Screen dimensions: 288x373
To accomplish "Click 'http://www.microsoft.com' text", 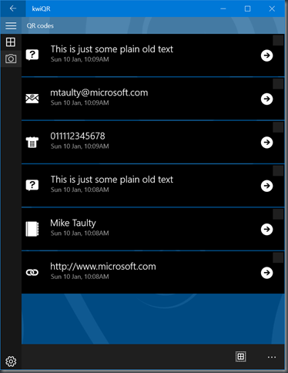I will click(103, 267).
